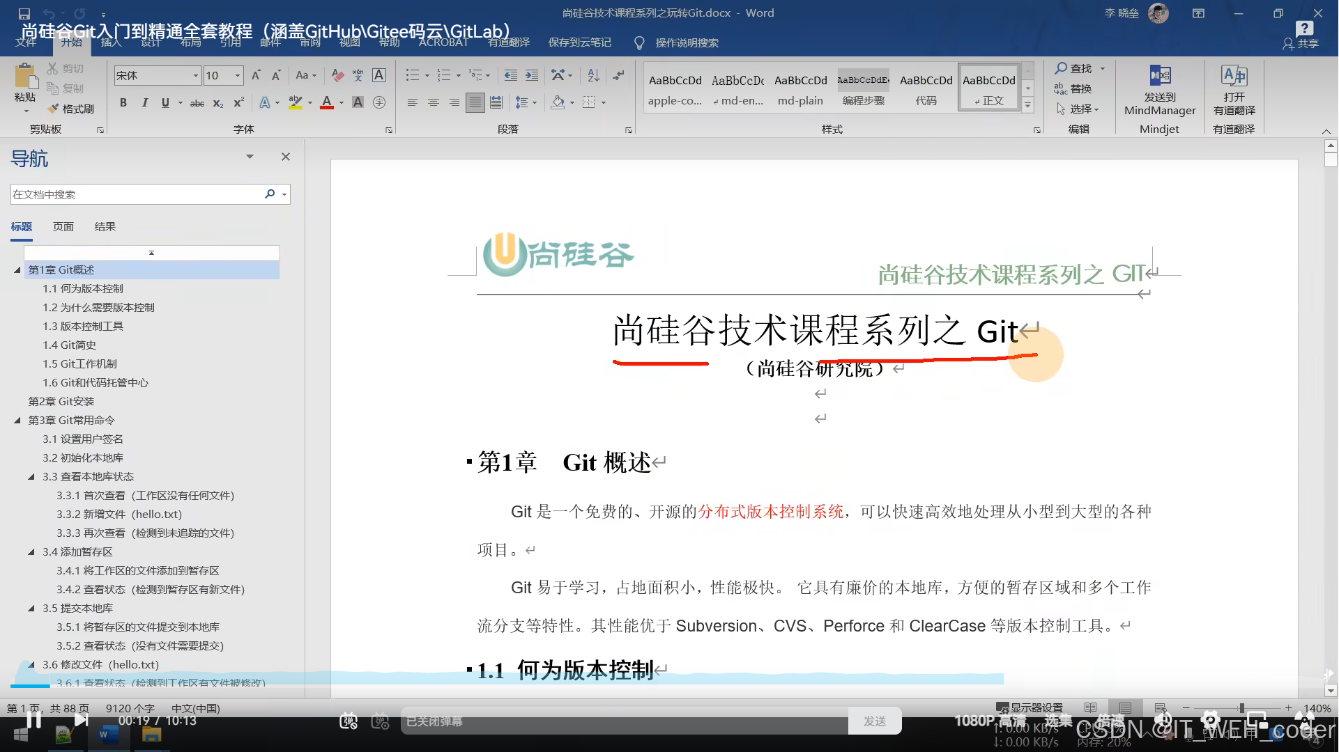
Task: Open the font name combo box
Action: tap(157, 75)
